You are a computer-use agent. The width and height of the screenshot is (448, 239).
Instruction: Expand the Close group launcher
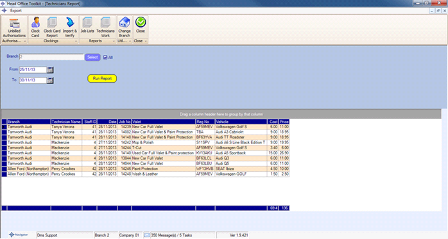[146, 42]
